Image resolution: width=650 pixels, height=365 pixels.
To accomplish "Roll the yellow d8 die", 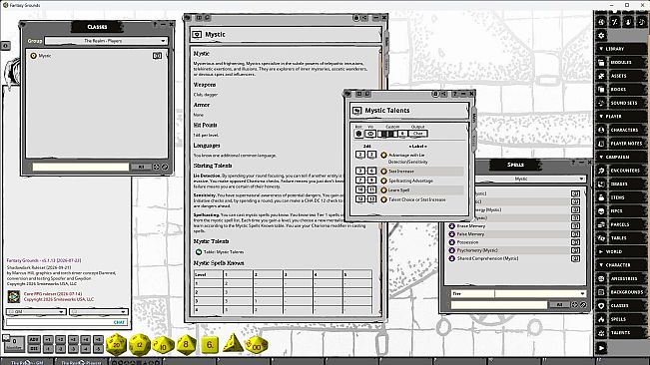I will [186, 344].
